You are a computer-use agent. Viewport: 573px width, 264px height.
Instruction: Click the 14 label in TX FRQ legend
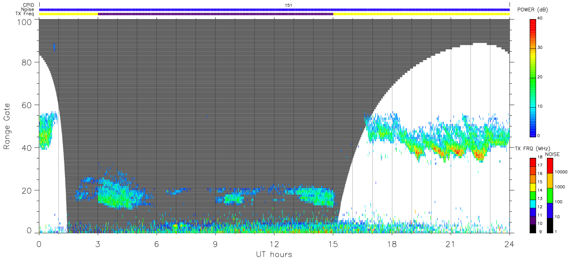[540, 190]
